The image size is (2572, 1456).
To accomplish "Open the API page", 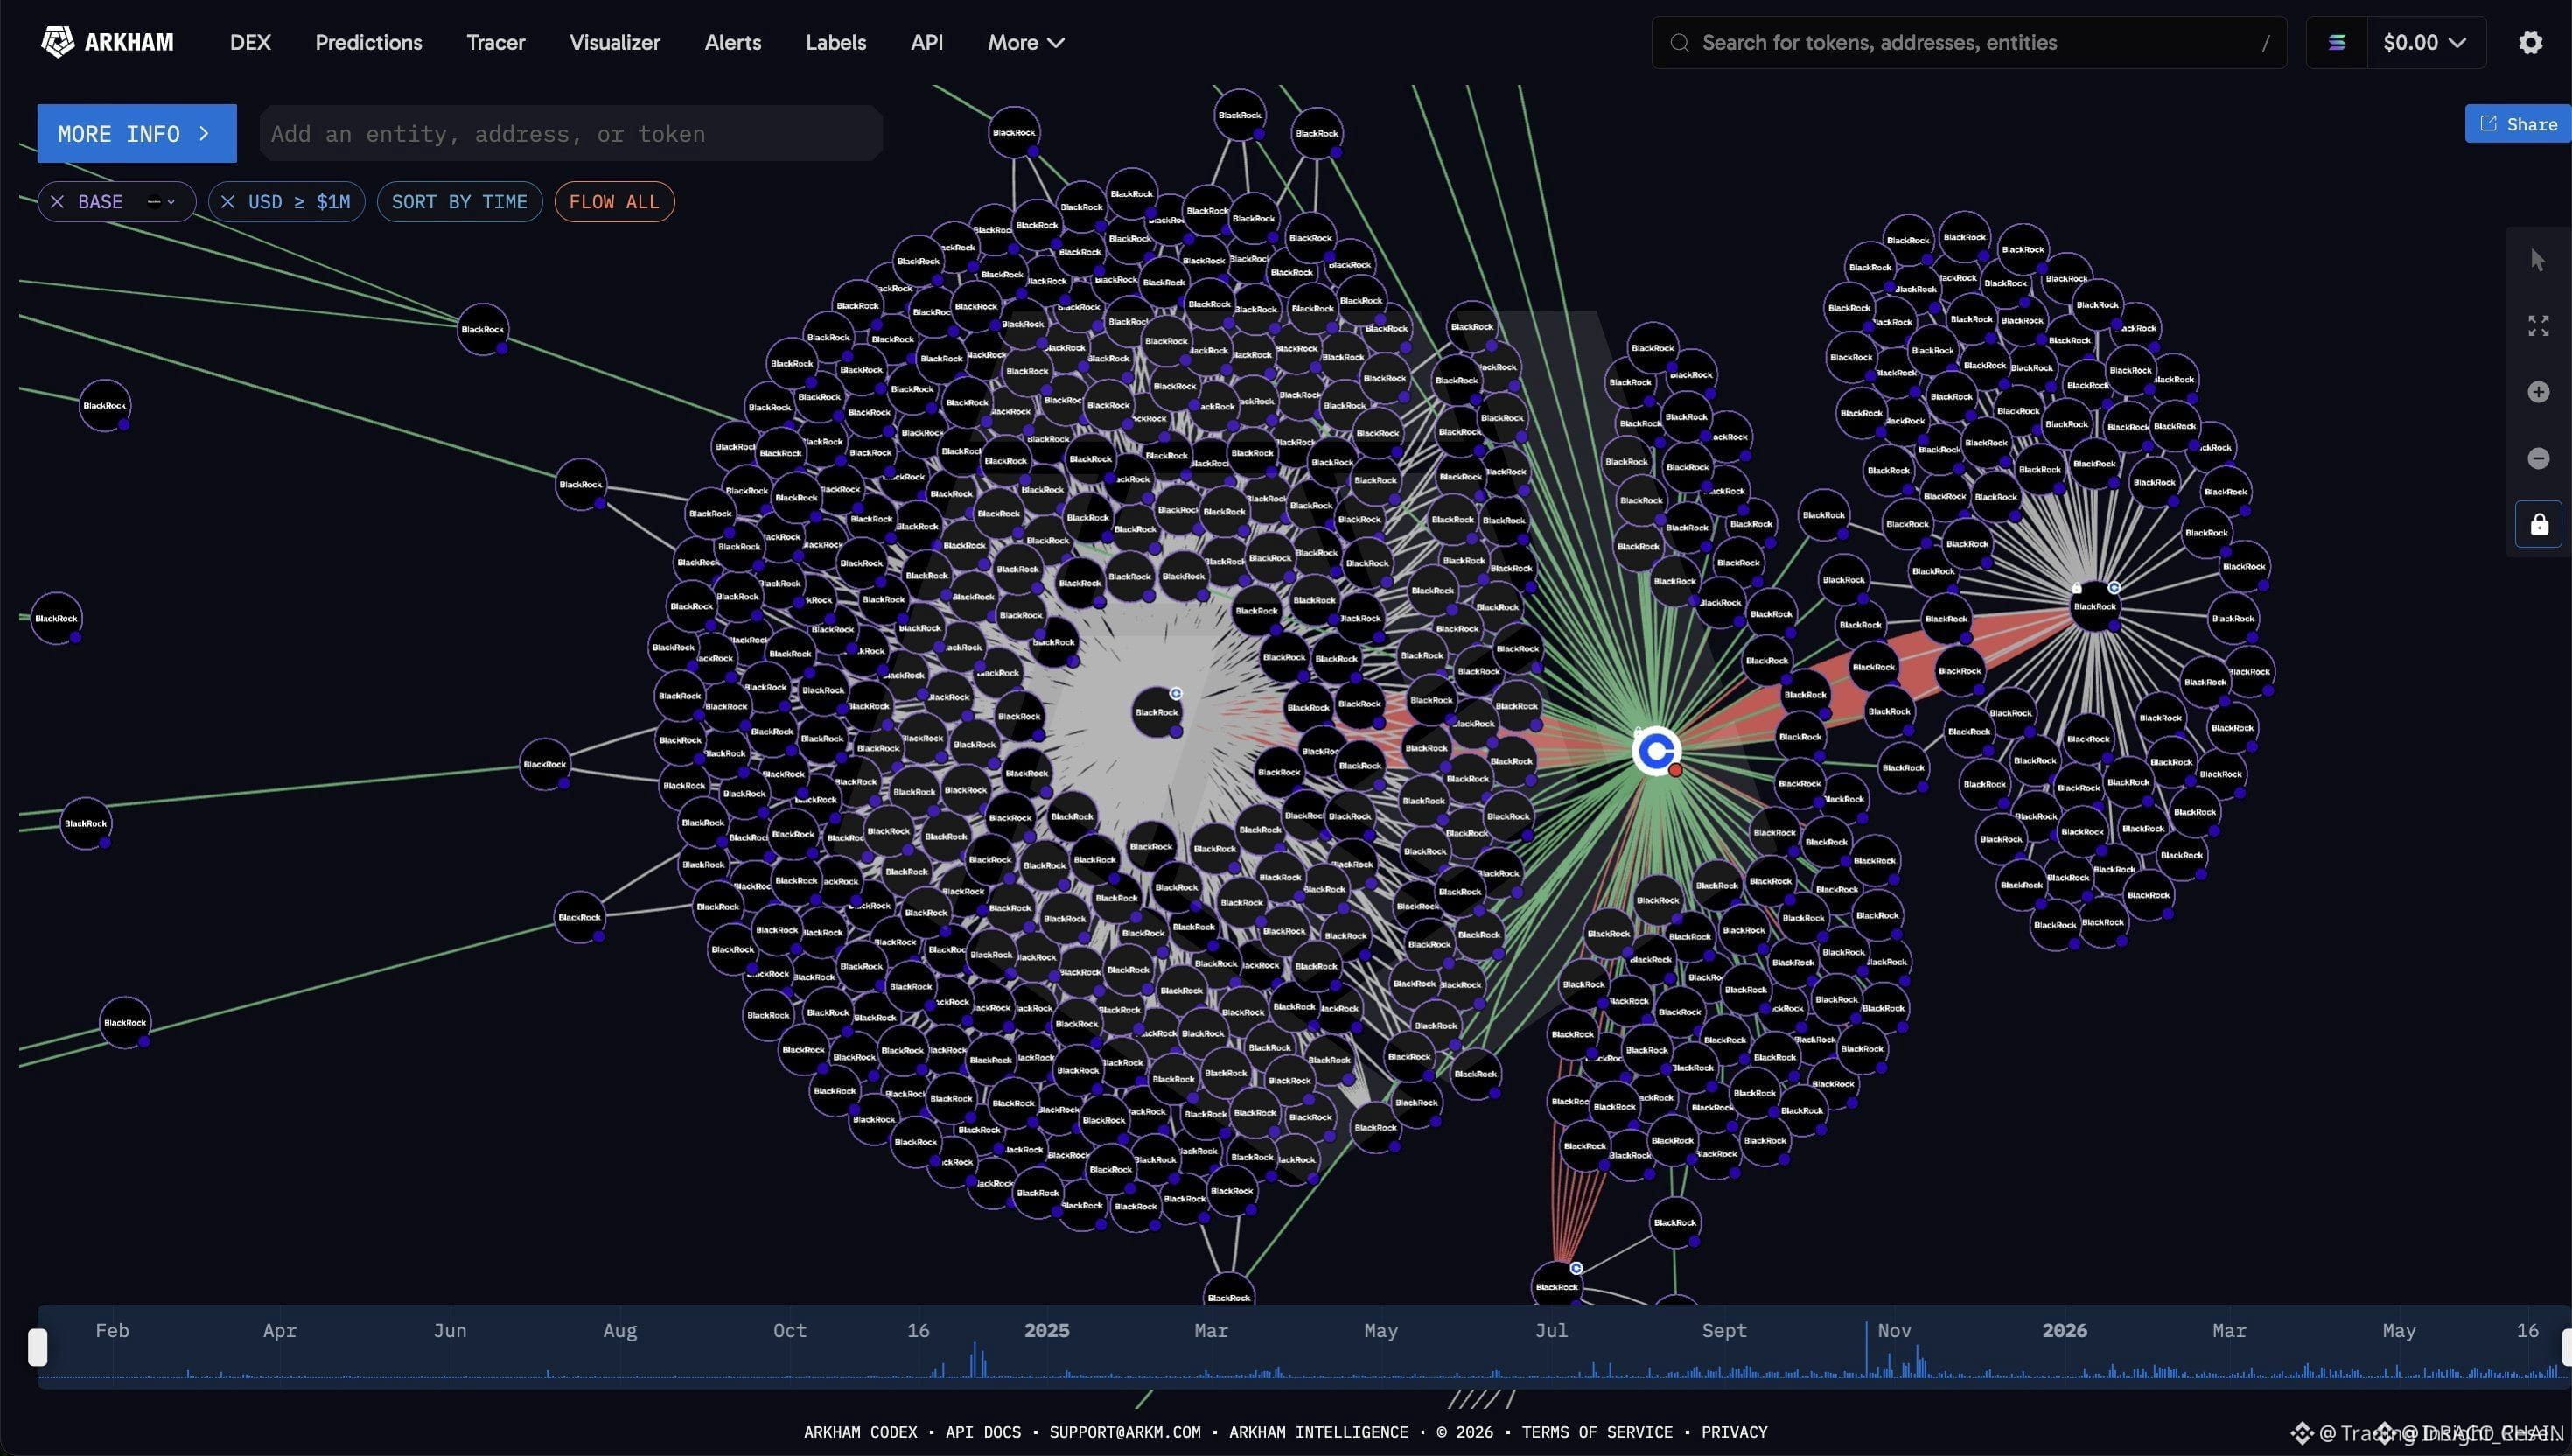I will coord(926,42).
